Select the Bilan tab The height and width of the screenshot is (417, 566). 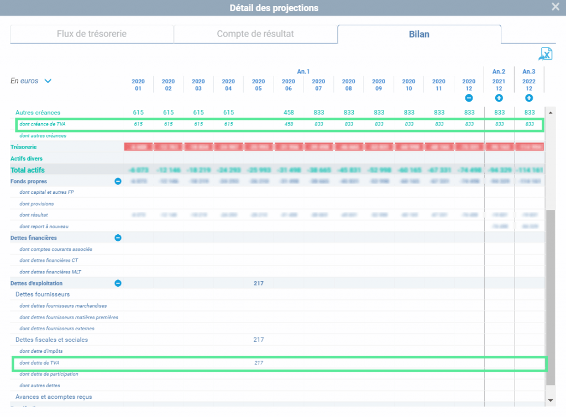coord(419,34)
